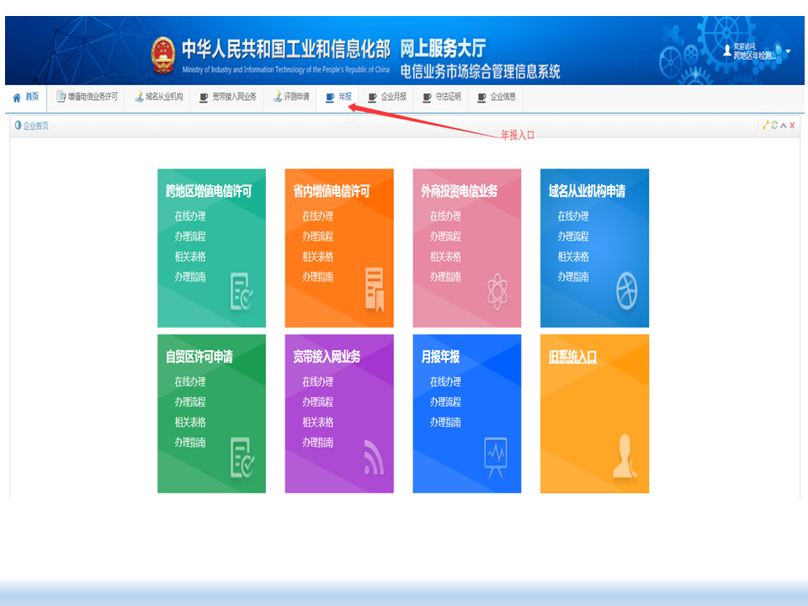Click the green refresh panel icon

point(774,125)
